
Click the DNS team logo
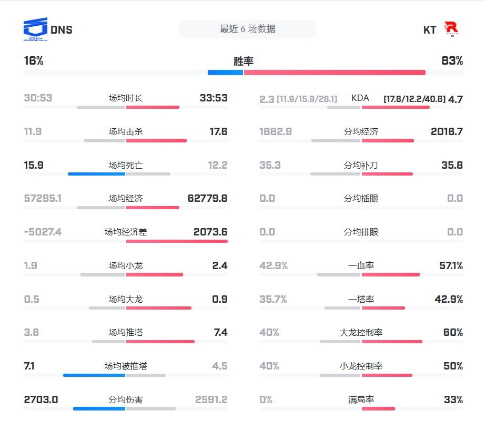click(35, 30)
